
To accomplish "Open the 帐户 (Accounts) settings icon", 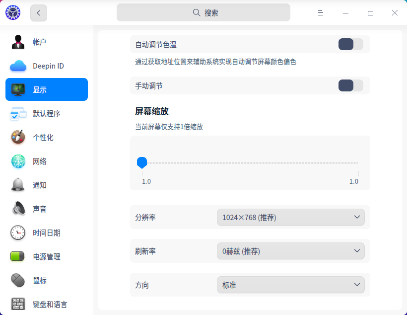I will (17, 42).
